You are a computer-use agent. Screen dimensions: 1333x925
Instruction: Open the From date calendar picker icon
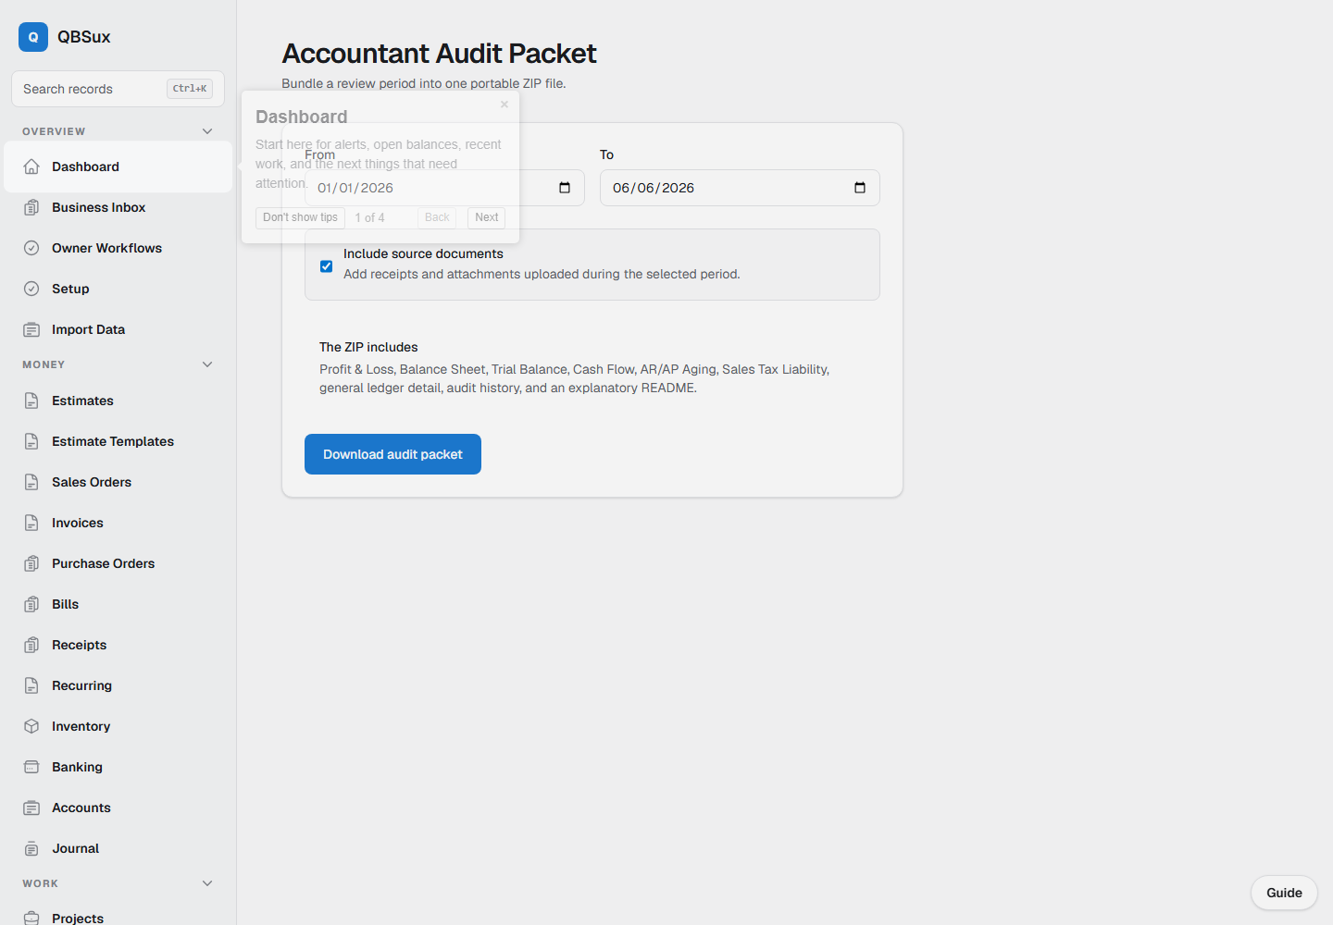565,188
